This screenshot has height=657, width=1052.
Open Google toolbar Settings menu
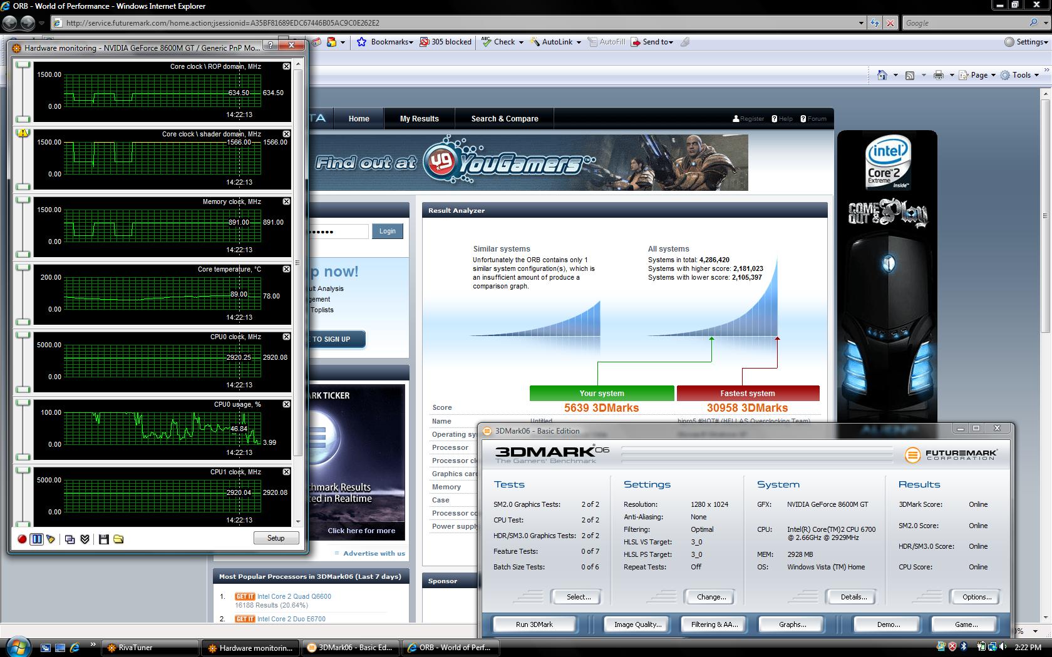[x=1026, y=42]
